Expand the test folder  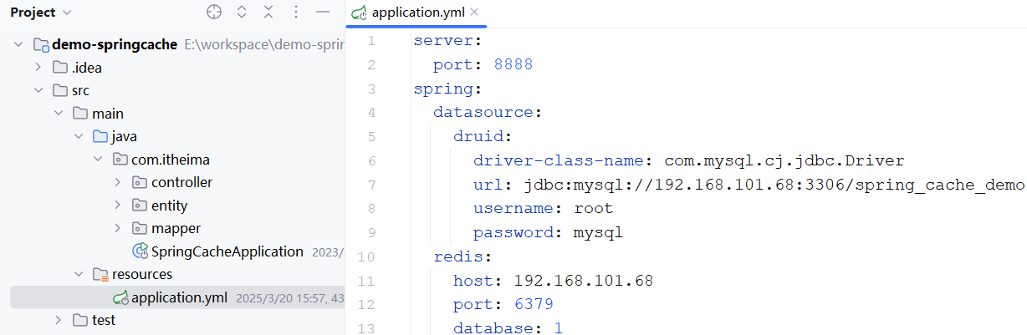(x=59, y=320)
